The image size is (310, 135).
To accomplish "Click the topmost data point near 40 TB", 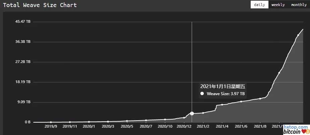I will [x=298, y=36].
